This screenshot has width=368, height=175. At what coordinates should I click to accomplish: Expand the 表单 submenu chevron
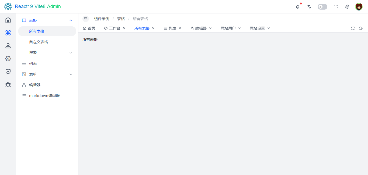pos(71,74)
